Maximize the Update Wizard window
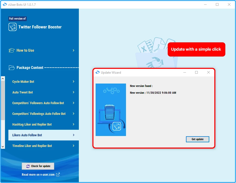 pyautogui.click(x=196, y=72)
